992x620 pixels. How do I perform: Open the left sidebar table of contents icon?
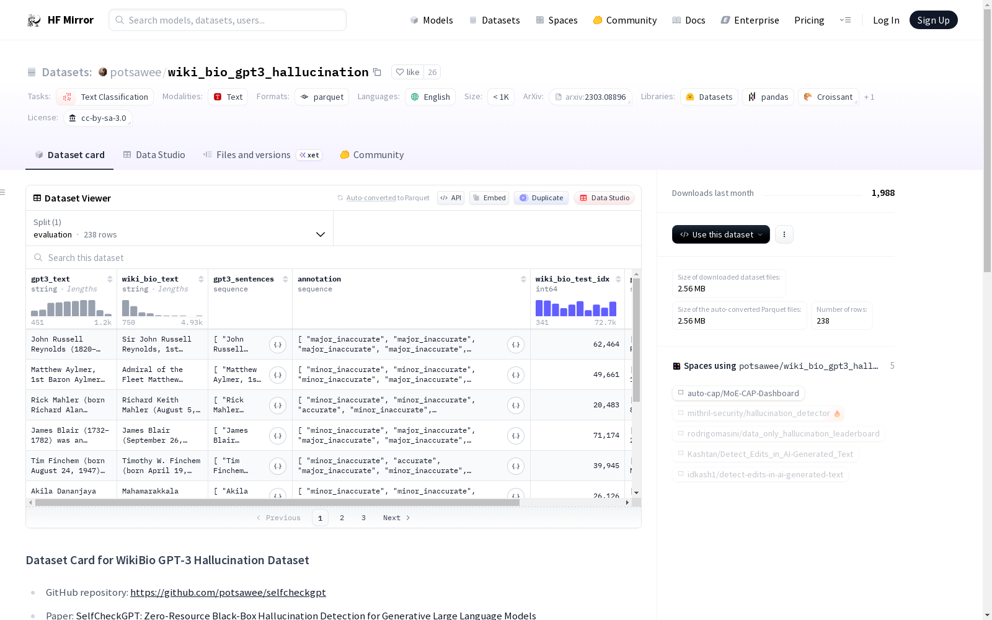coord(3,192)
